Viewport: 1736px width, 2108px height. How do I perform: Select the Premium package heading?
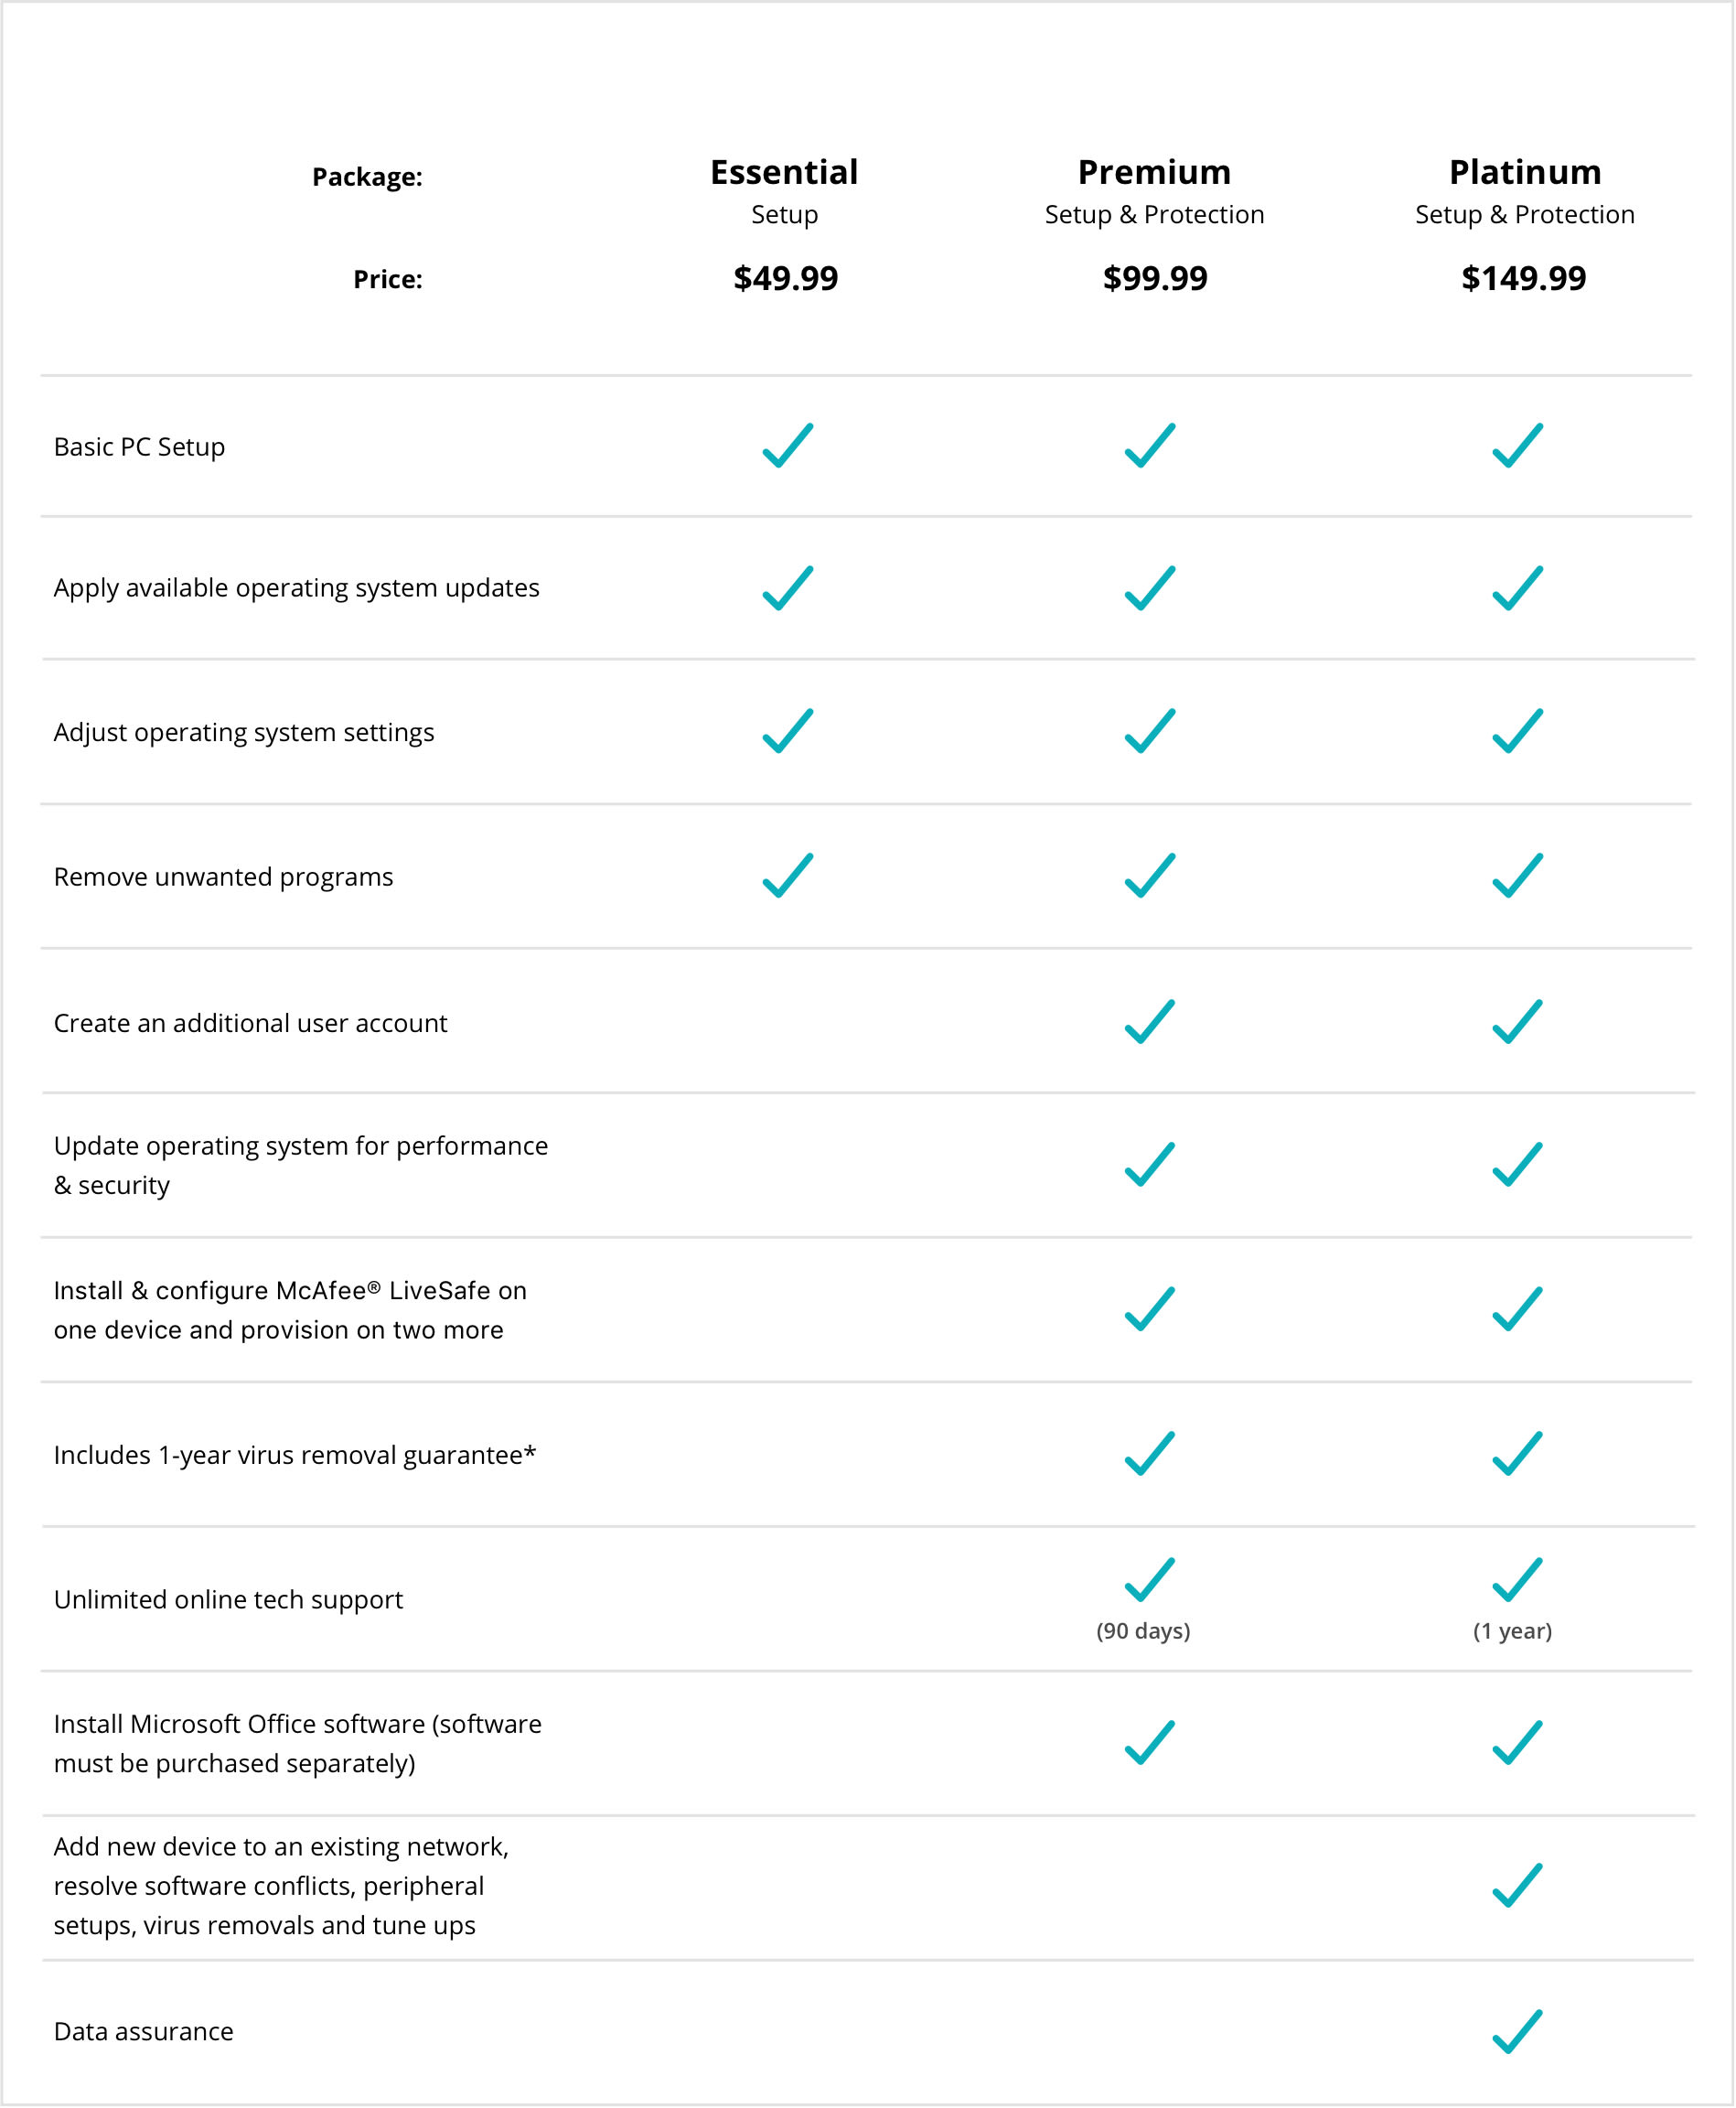point(1154,172)
